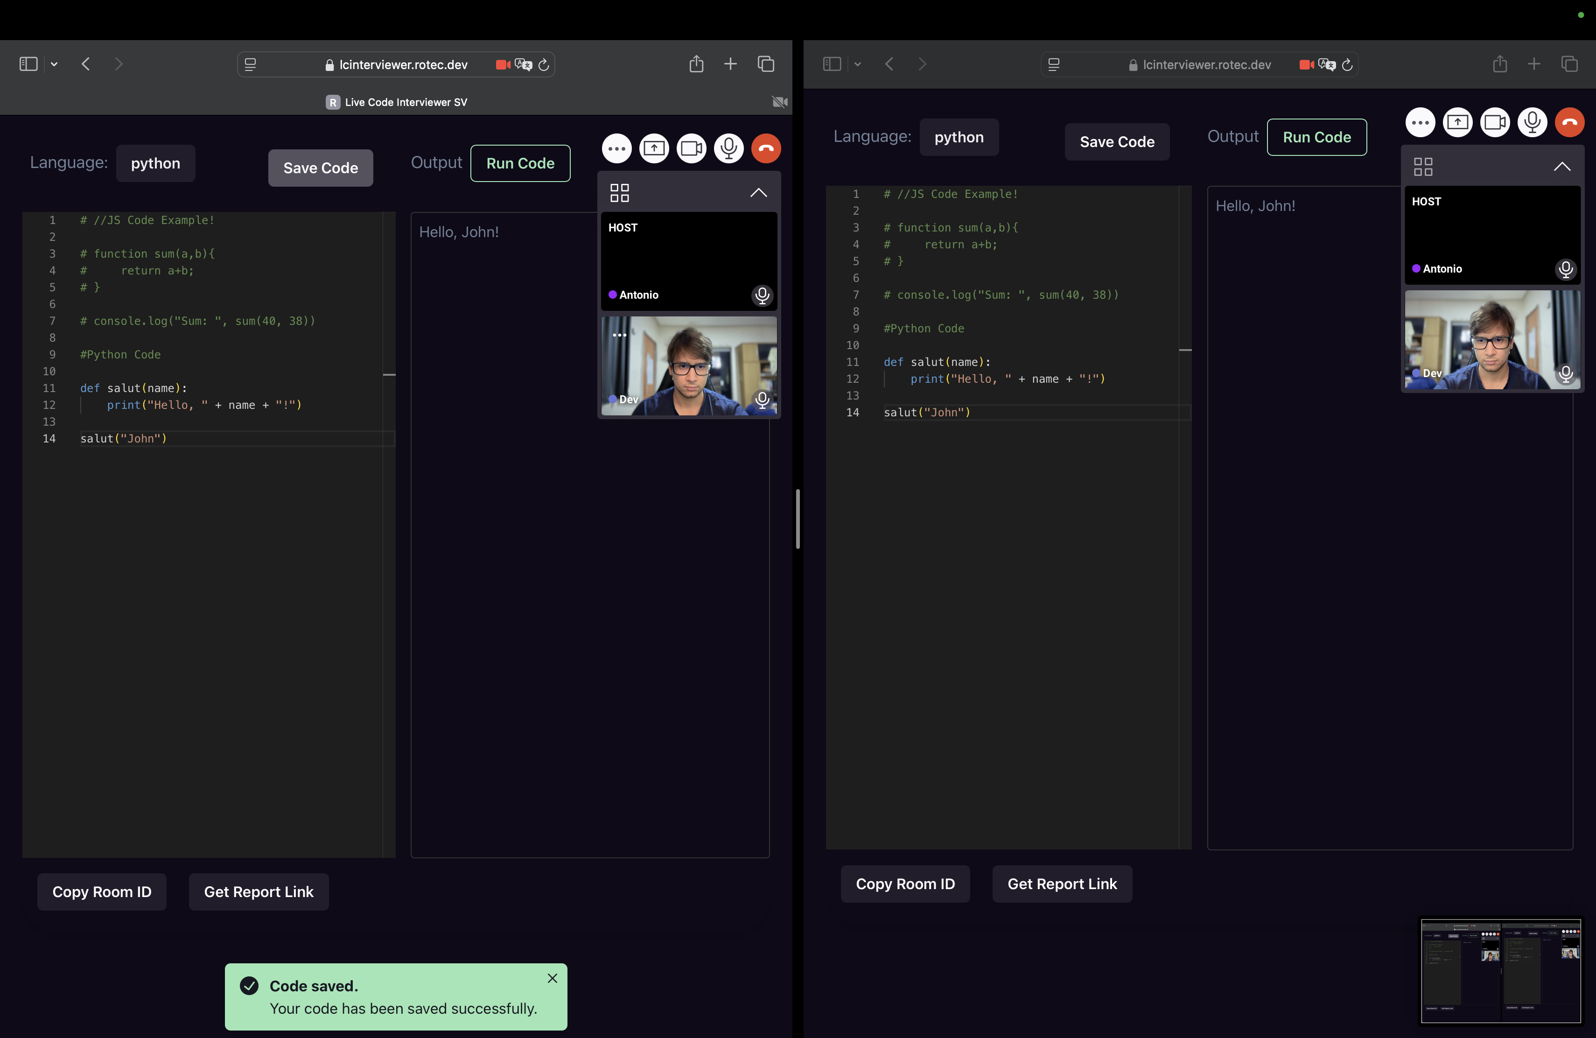Viewport: 1596px width, 1038px height.
Task: Click the more options ellipsis icon
Action: click(616, 148)
